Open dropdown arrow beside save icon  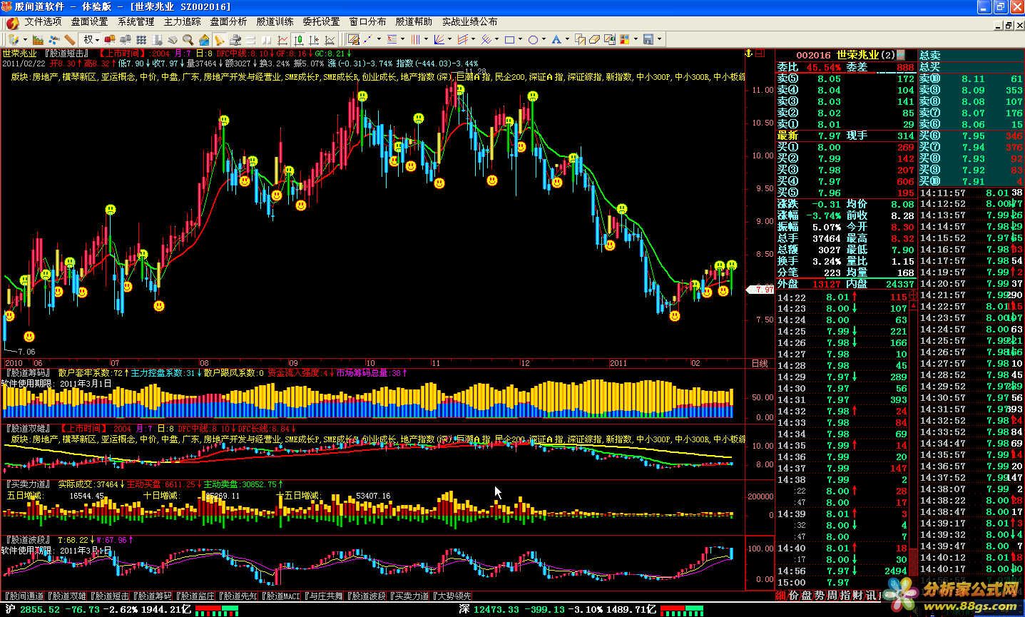(659, 40)
